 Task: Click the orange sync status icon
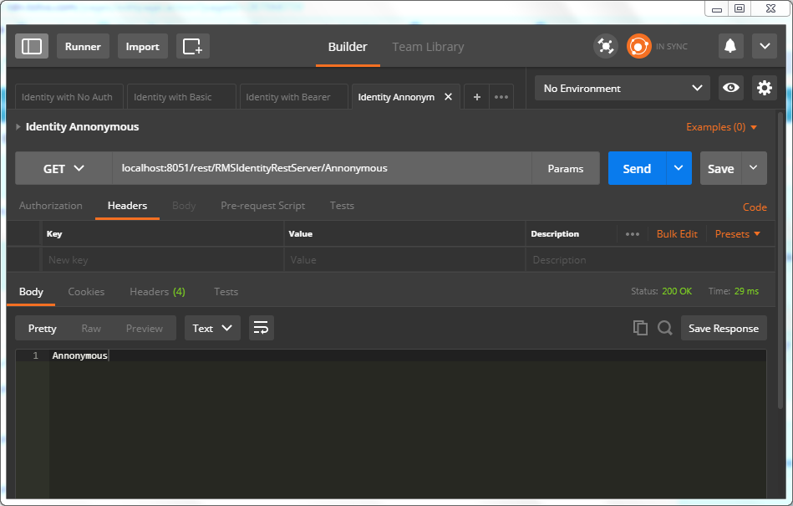click(638, 46)
